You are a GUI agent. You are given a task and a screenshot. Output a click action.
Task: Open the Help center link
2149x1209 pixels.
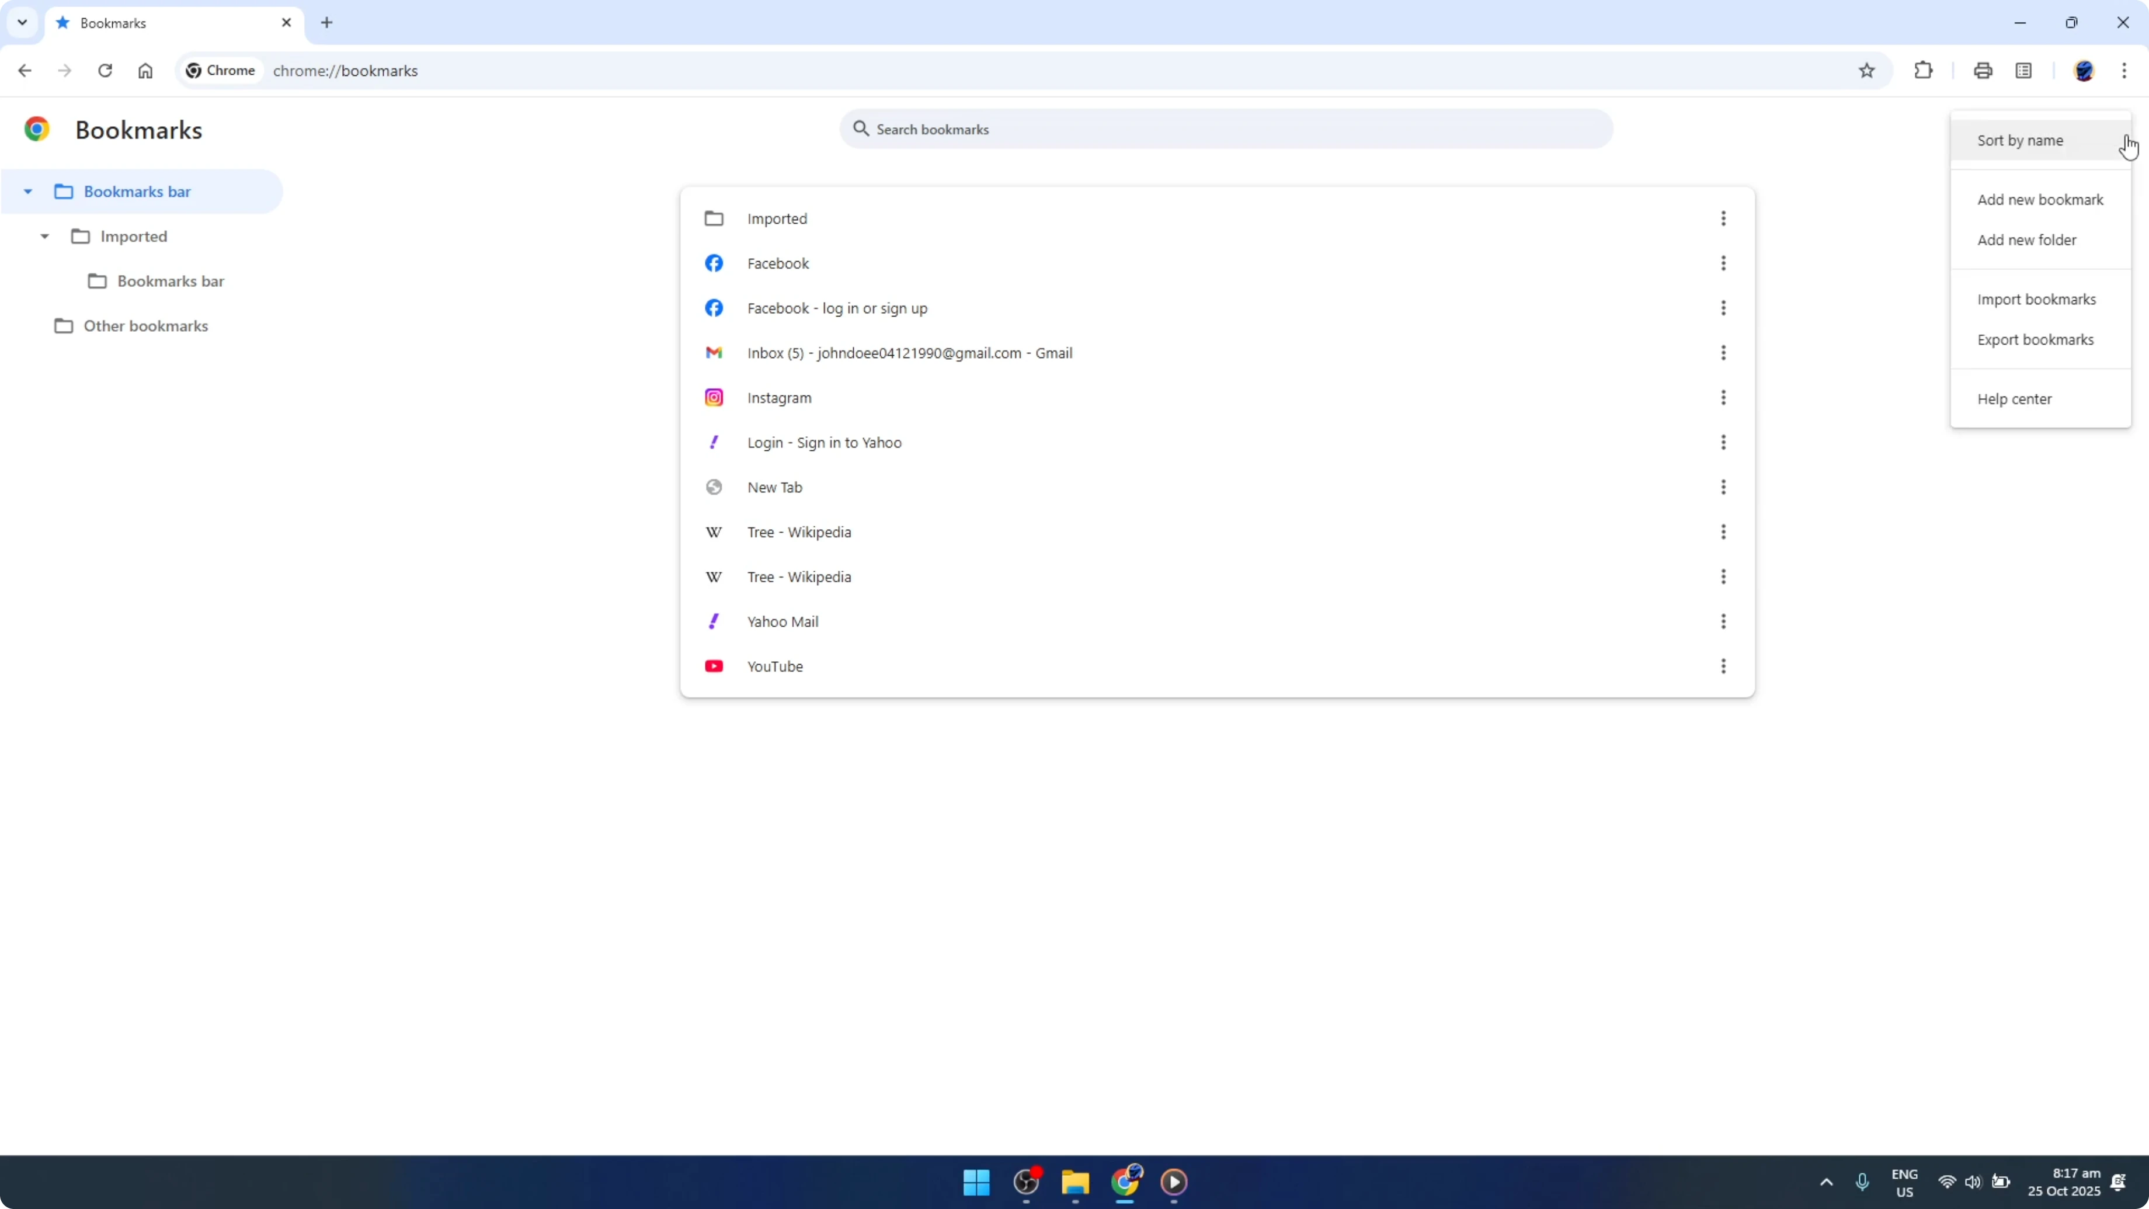2015,399
